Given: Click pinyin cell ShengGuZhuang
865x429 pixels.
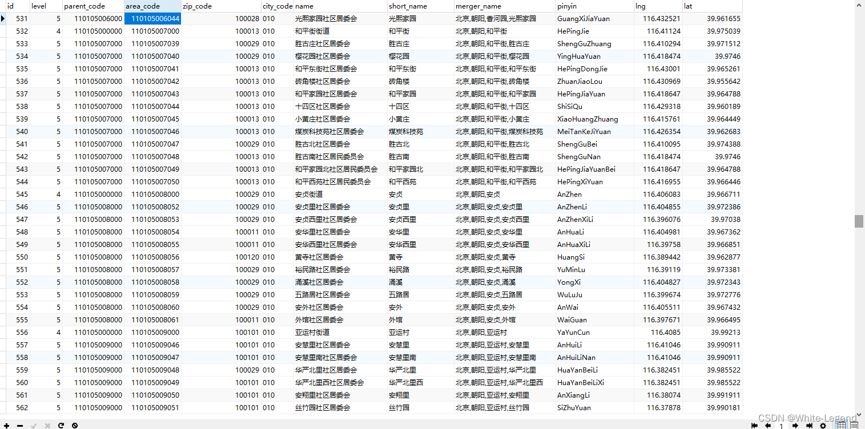Looking at the screenshot, I should (595, 44).
